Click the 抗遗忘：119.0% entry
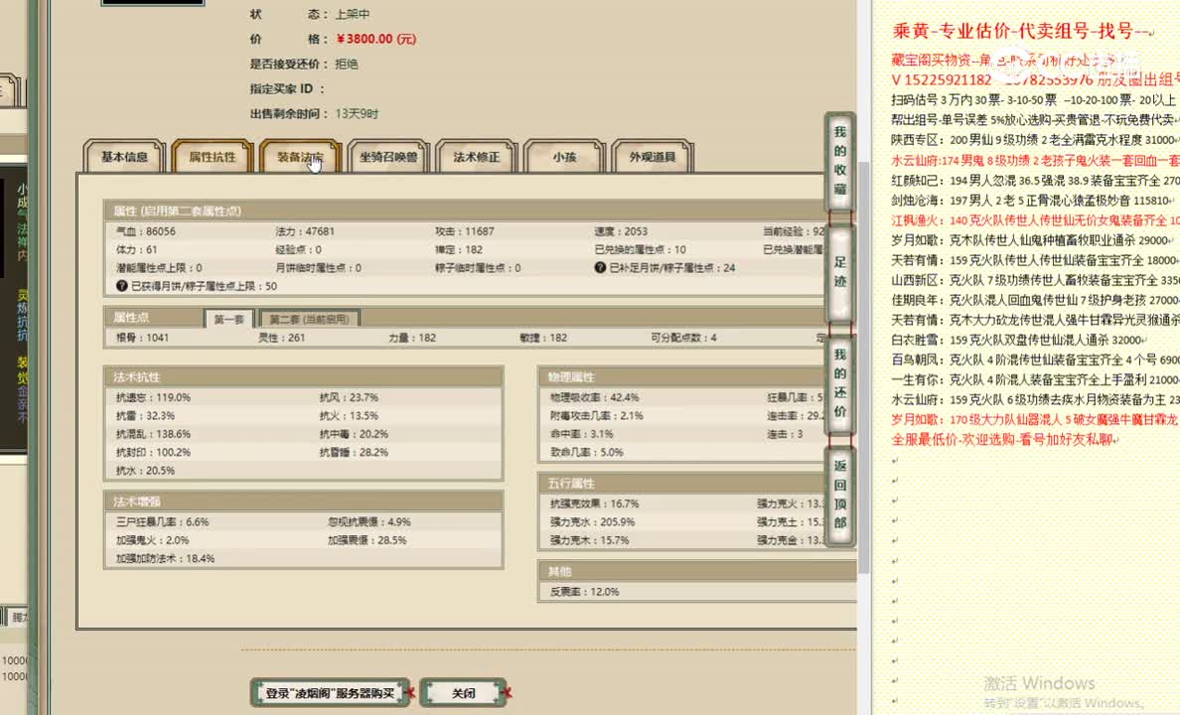The image size is (1180, 715). pos(154,397)
